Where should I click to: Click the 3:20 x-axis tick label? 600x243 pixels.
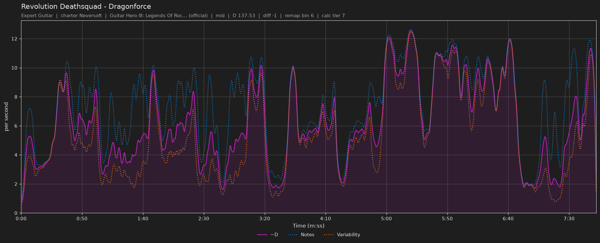point(265,219)
